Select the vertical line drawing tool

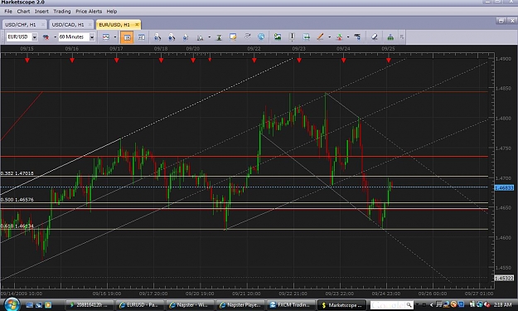pos(292,36)
